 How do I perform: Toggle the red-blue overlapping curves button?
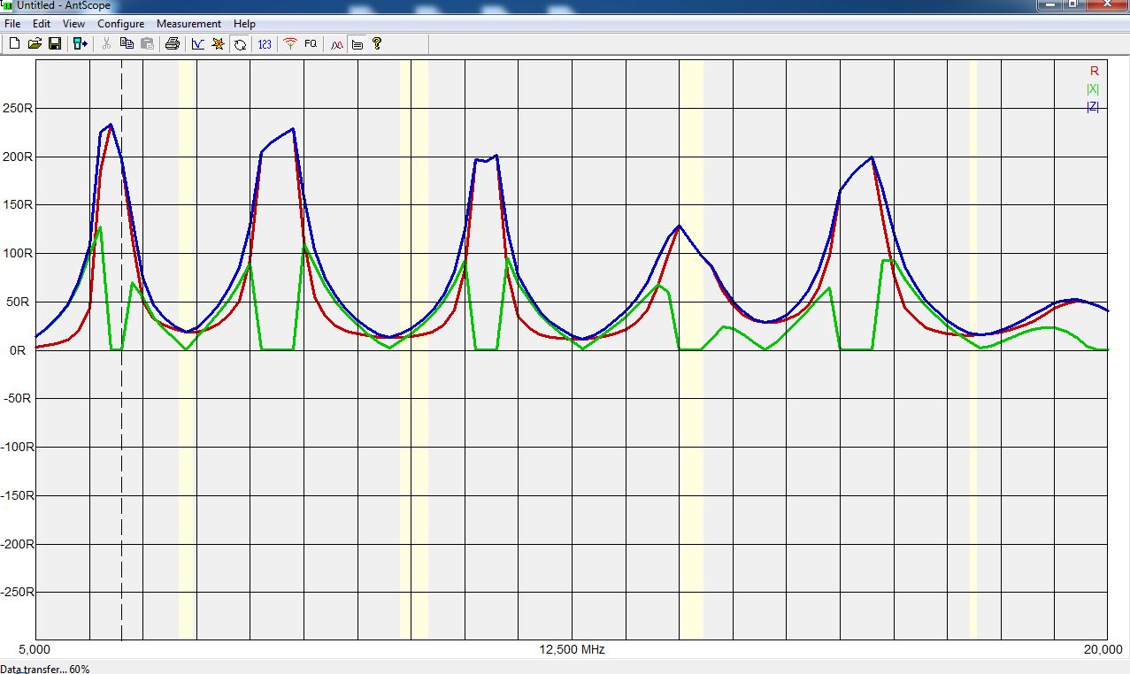[x=336, y=43]
